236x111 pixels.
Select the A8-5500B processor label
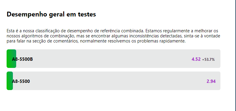point(22,59)
